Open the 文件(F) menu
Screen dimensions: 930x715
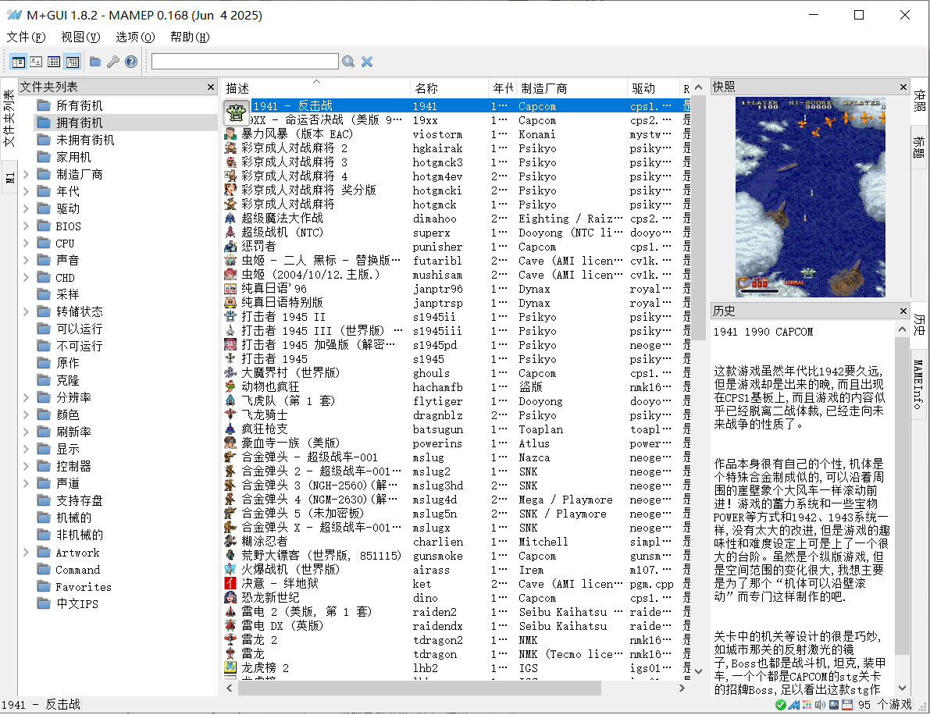coord(26,37)
